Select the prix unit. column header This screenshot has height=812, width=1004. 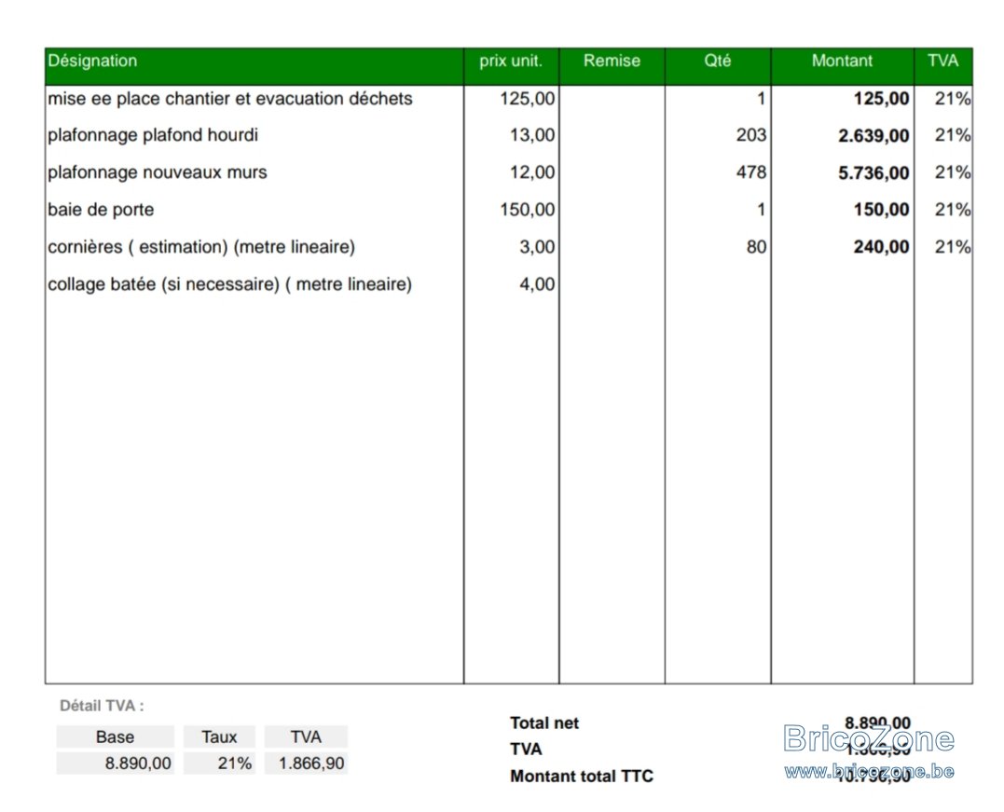[x=511, y=62]
